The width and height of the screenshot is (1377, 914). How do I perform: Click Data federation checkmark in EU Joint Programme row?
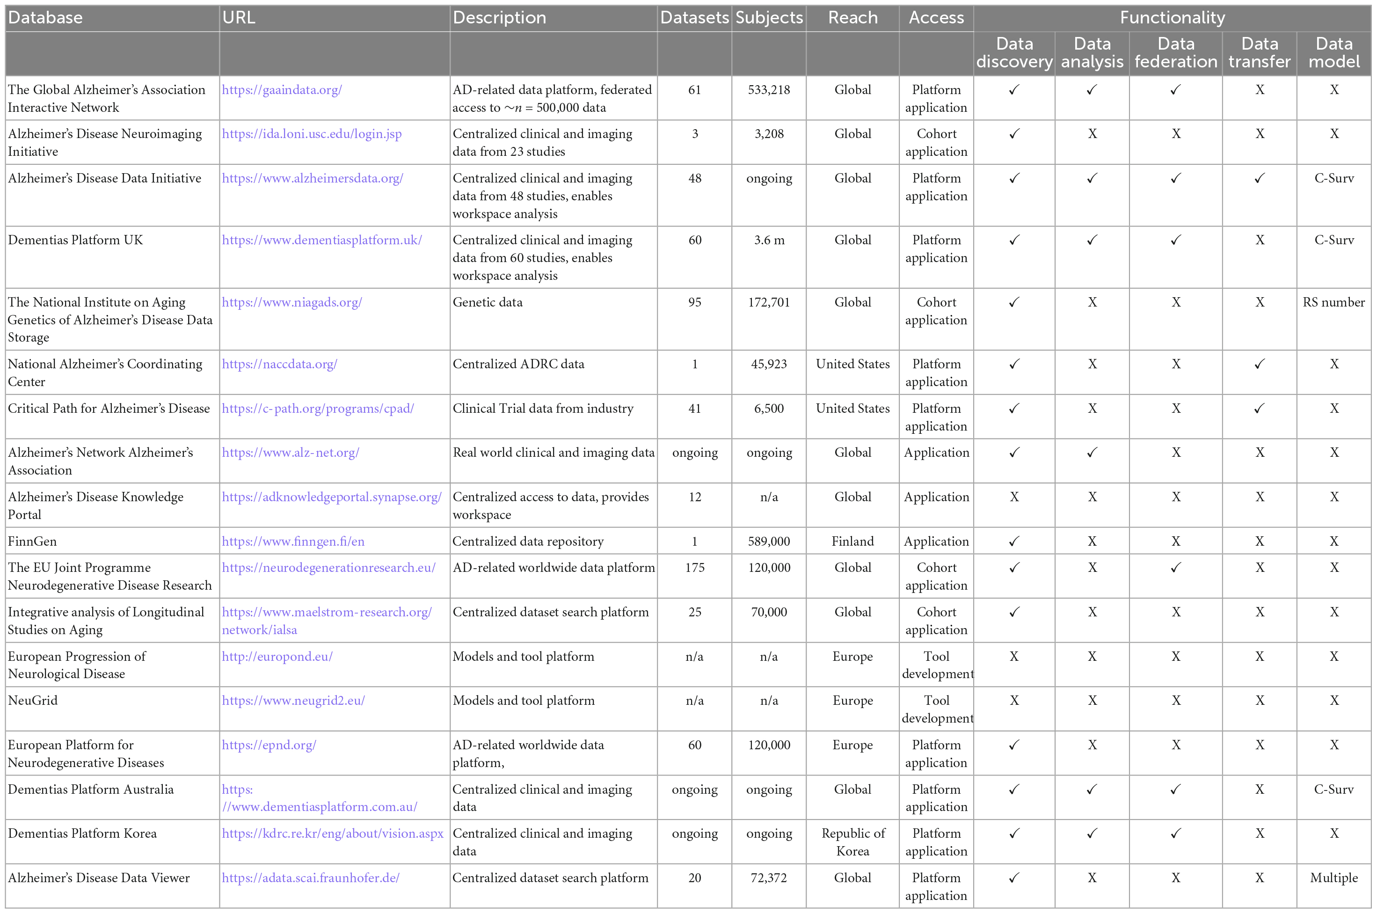(x=1176, y=568)
